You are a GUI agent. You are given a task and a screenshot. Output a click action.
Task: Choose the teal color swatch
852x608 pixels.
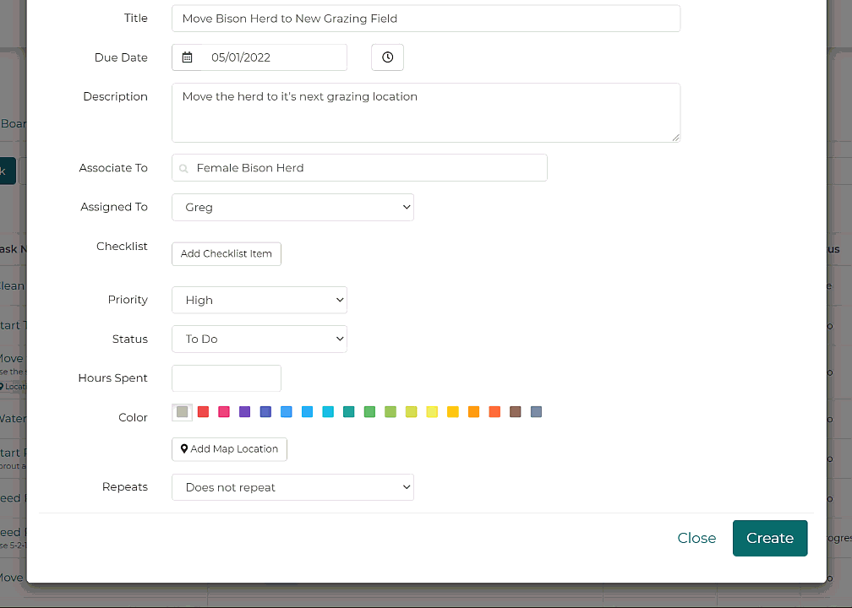(349, 412)
